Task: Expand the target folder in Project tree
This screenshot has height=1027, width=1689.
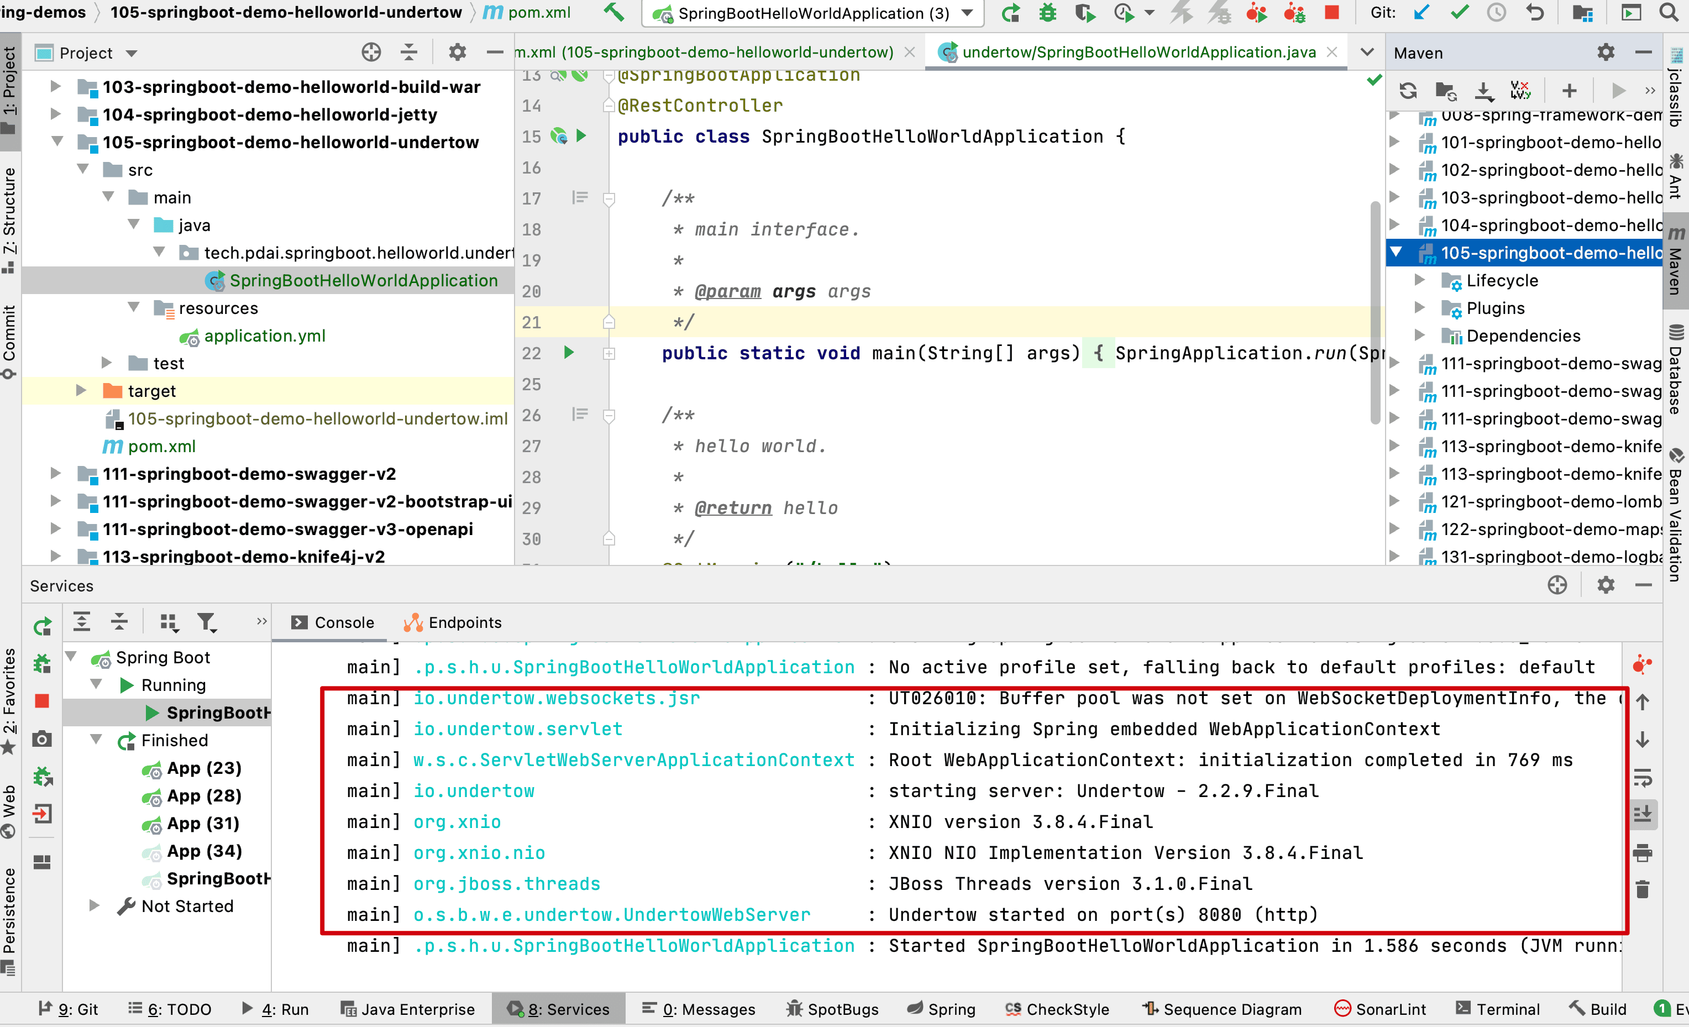Action: pyautogui.click(x=81, y=391)
